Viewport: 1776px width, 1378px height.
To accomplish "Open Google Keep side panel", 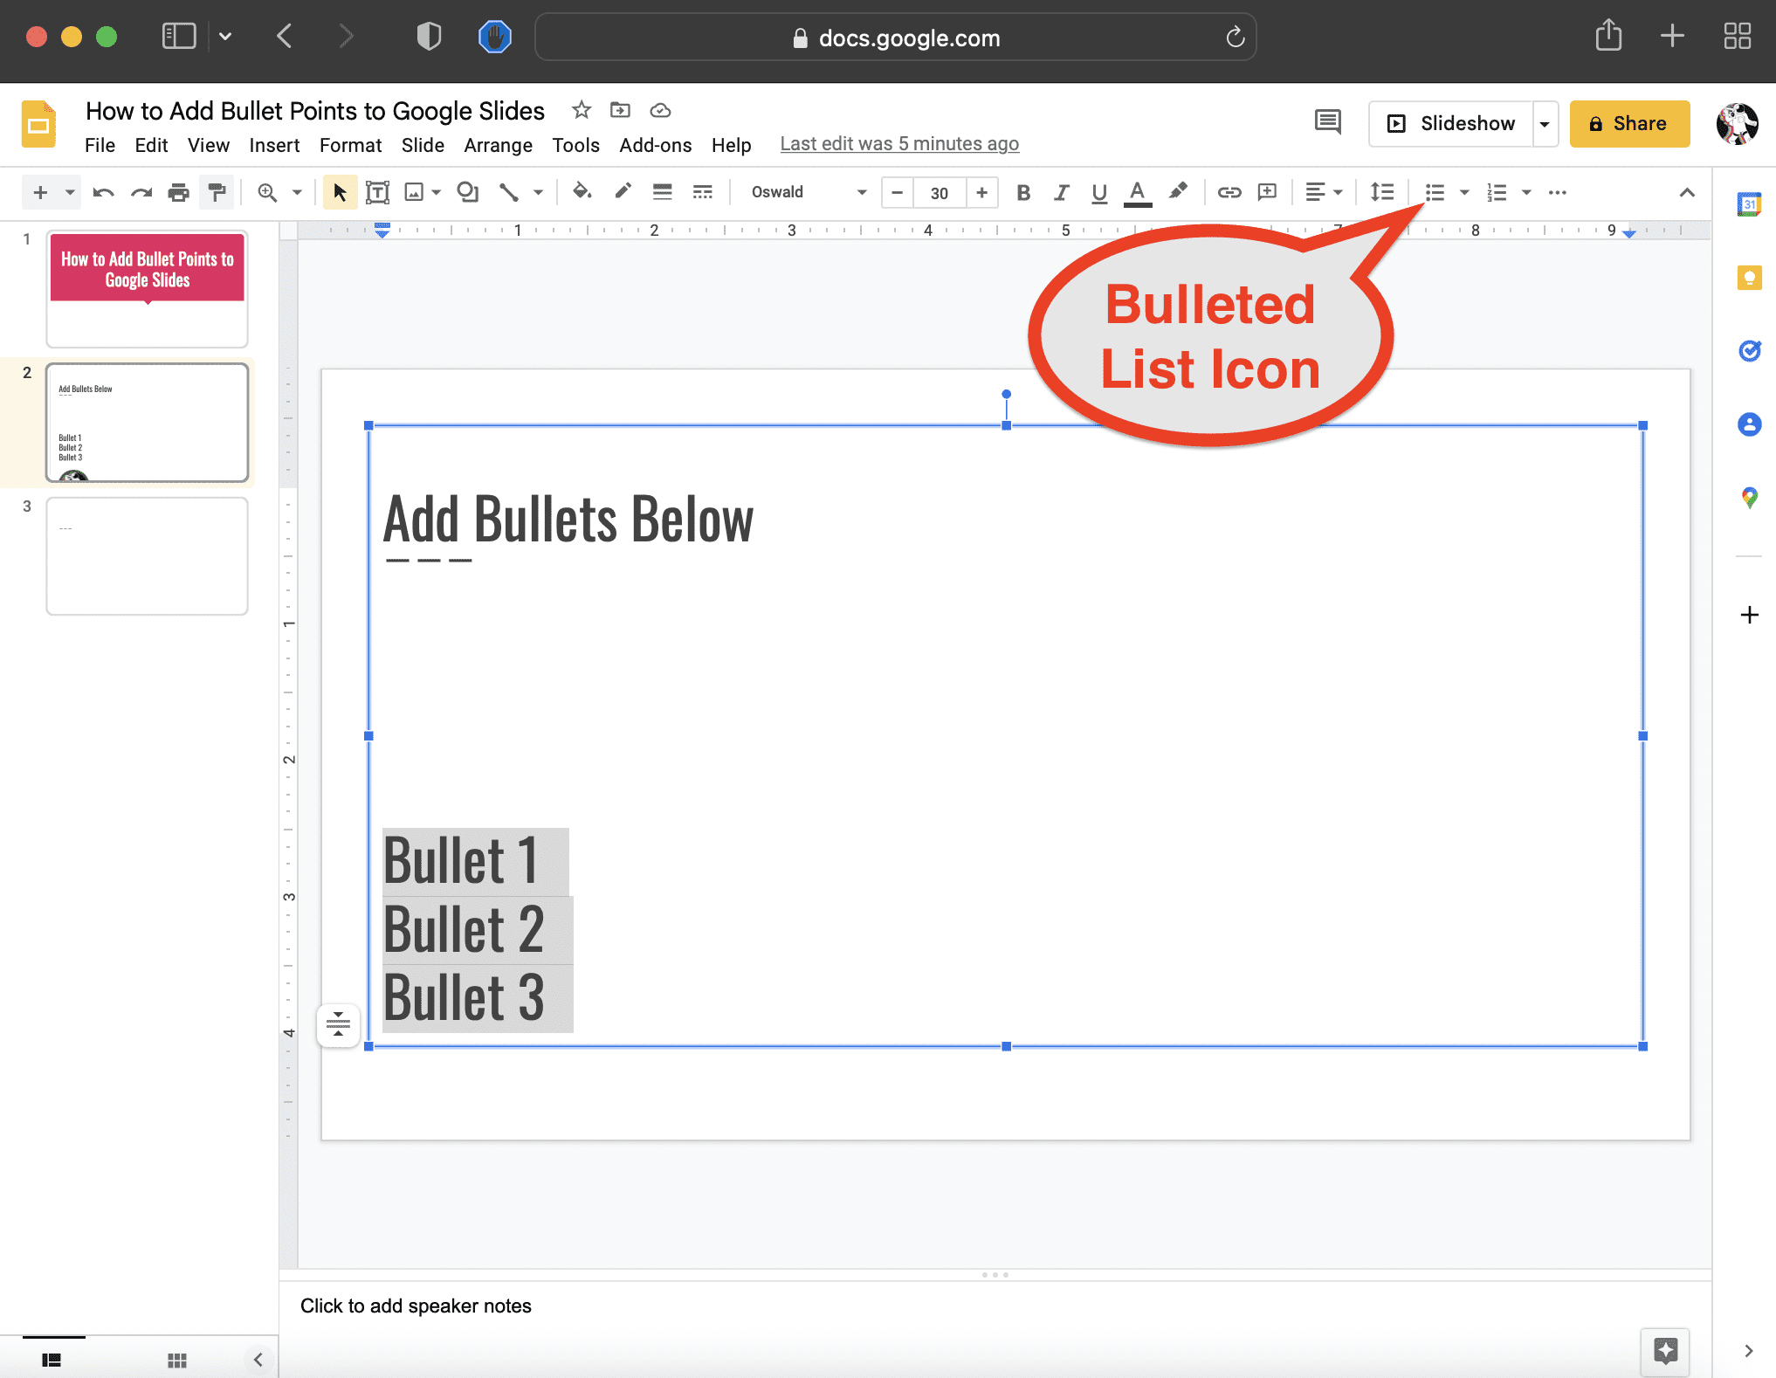I will (1749, 278).
